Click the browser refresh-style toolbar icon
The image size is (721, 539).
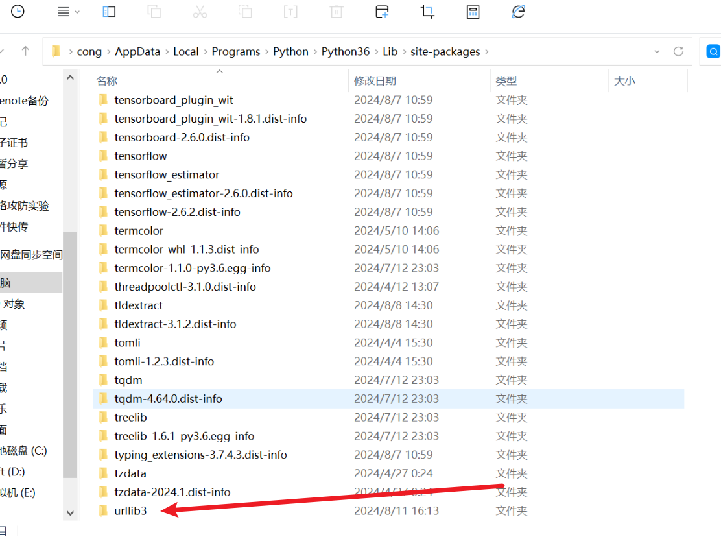coord(518,12)
